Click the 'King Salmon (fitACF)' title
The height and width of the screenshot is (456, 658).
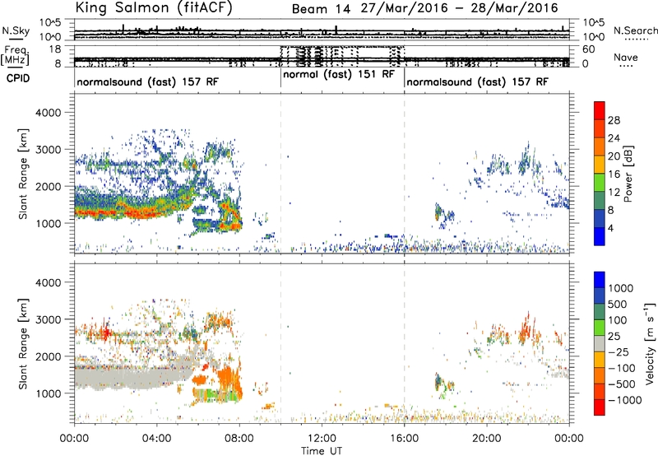pyautogui.click(x=154, y=7)
